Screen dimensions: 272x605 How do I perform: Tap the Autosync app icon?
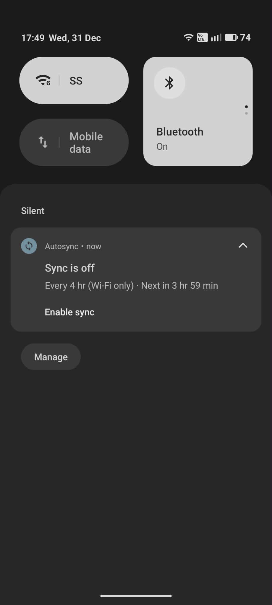point(29,246)
